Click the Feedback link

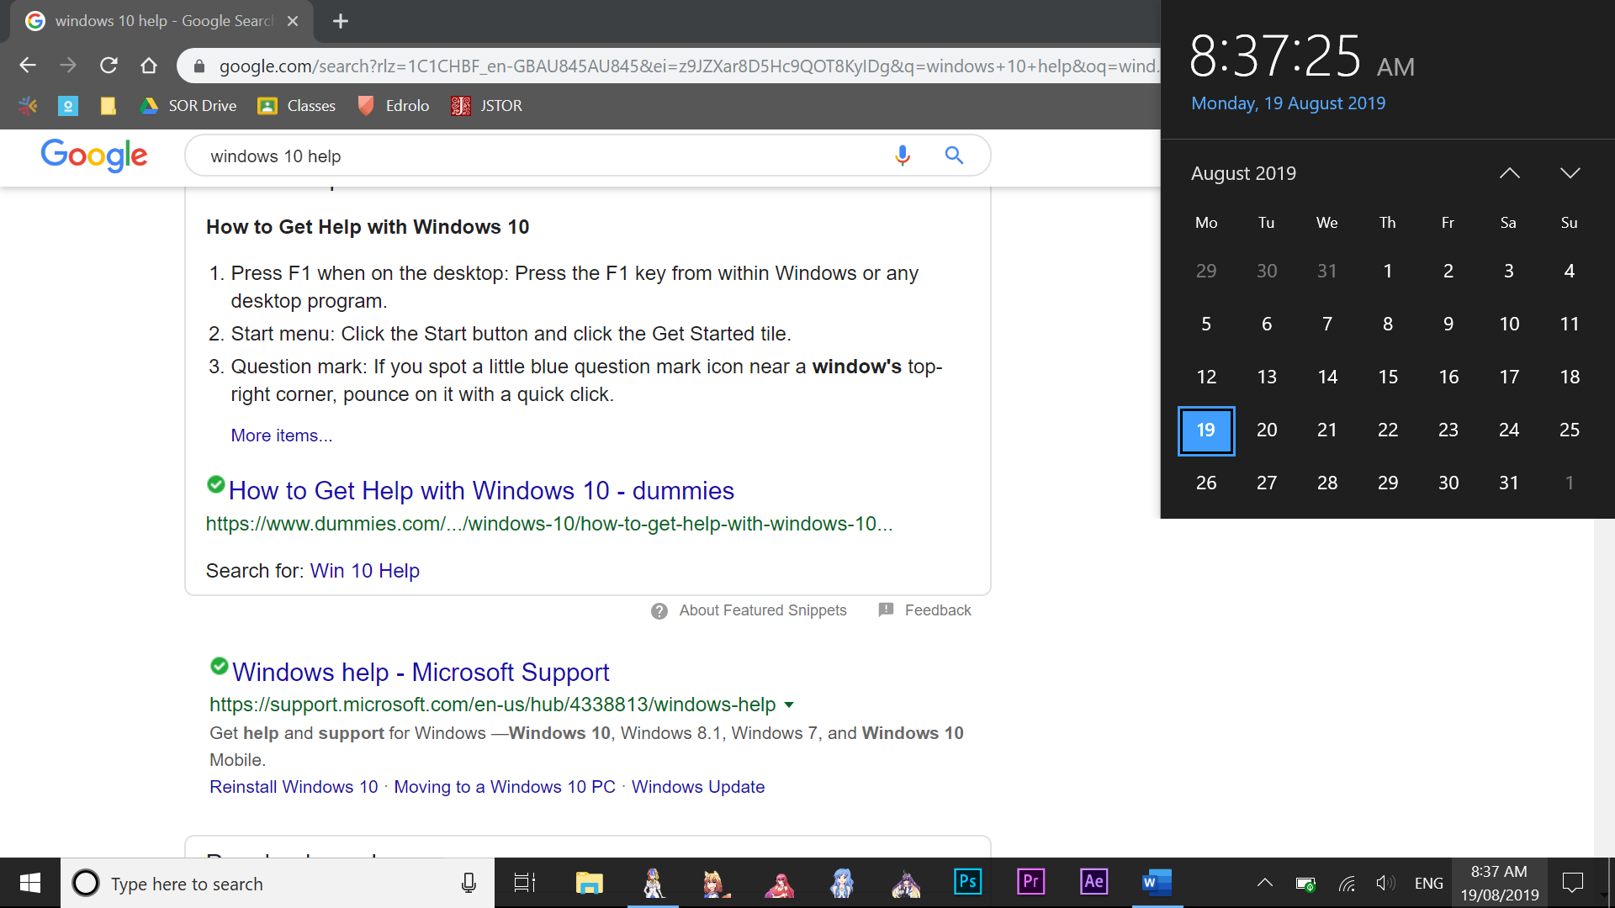pyautogui.click(x=938, y=610)
